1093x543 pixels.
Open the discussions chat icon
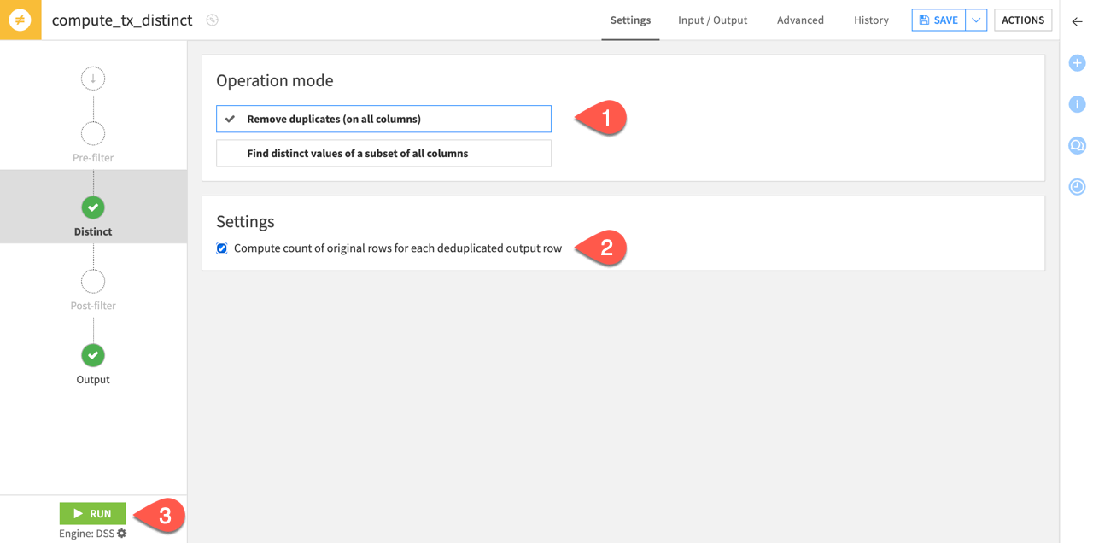[1077, 145]
